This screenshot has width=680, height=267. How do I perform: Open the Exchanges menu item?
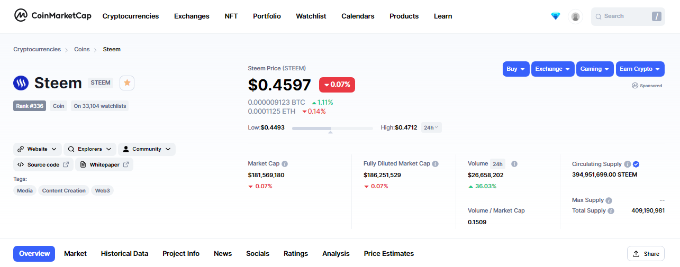pos(192,16)
